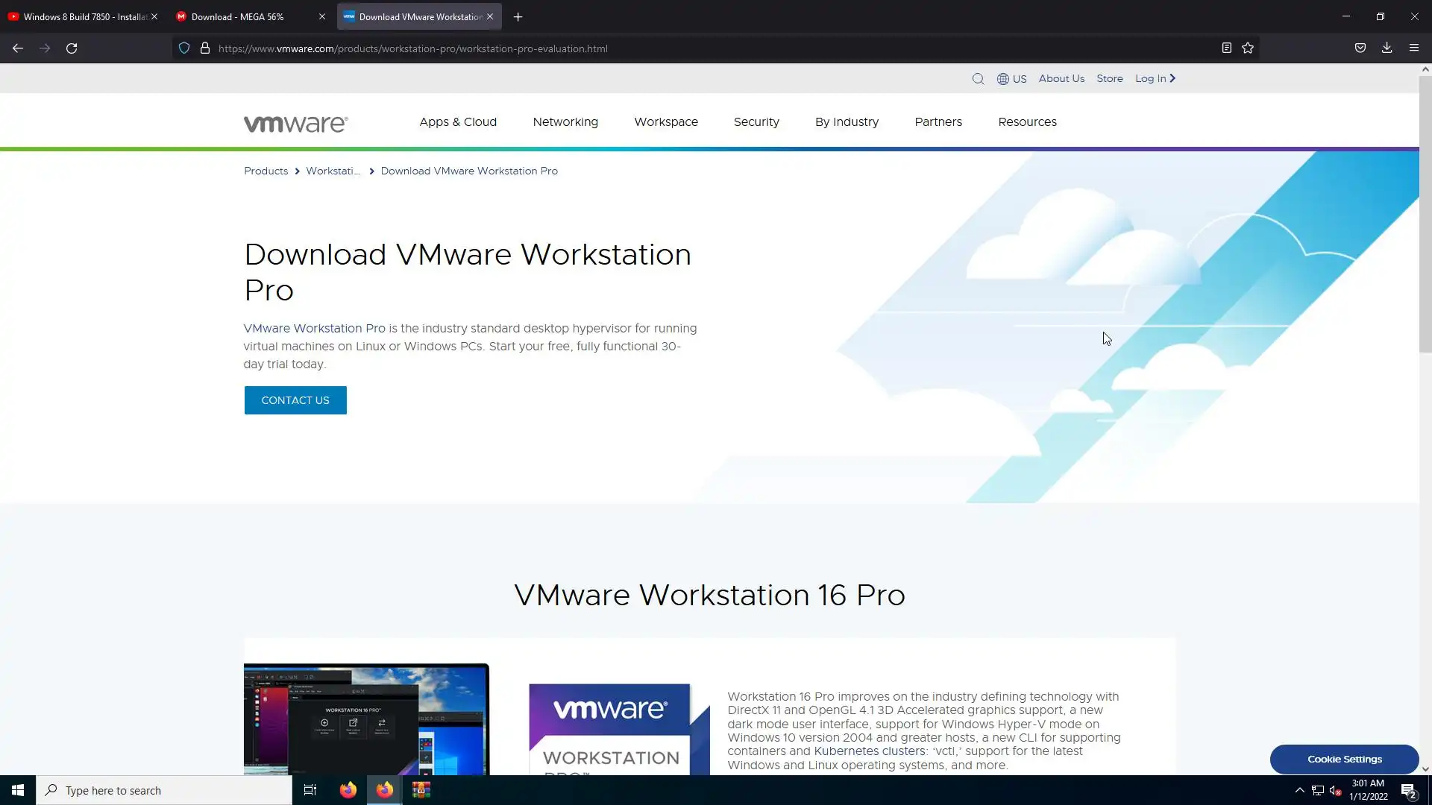1432x805 pixels.
Task: Show site security padlock info
Action: 205,48
